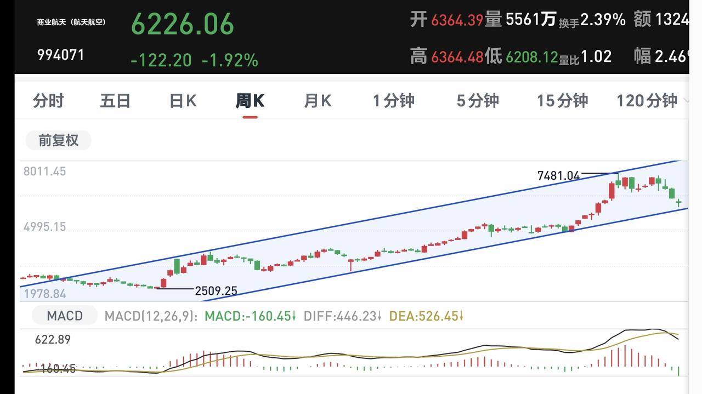Show the 5分钟 chart

pyautogui.click(x=478, y=101)
